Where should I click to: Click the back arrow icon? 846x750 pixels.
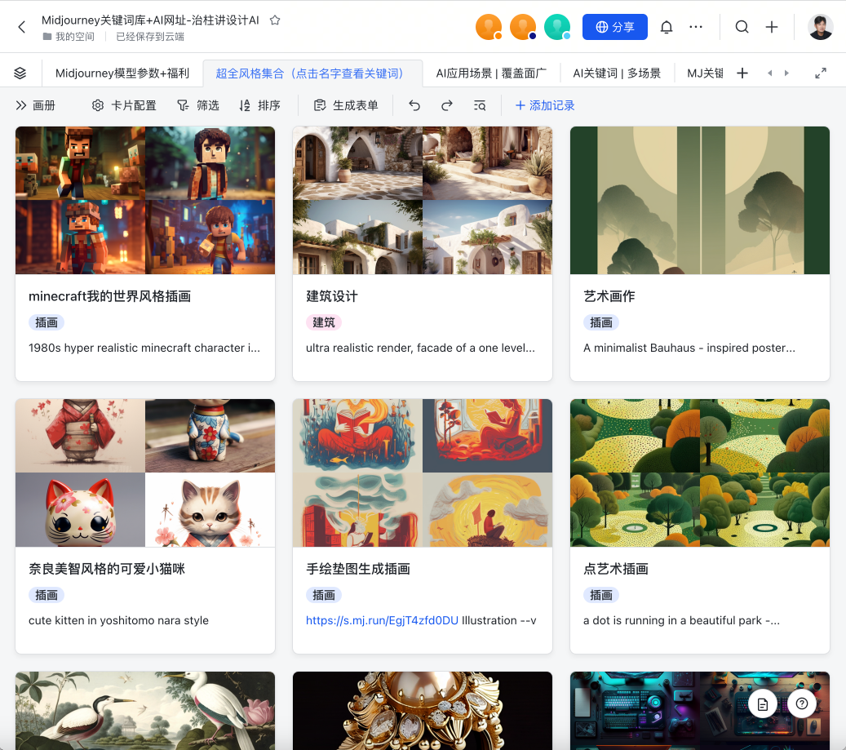(21, 27)
